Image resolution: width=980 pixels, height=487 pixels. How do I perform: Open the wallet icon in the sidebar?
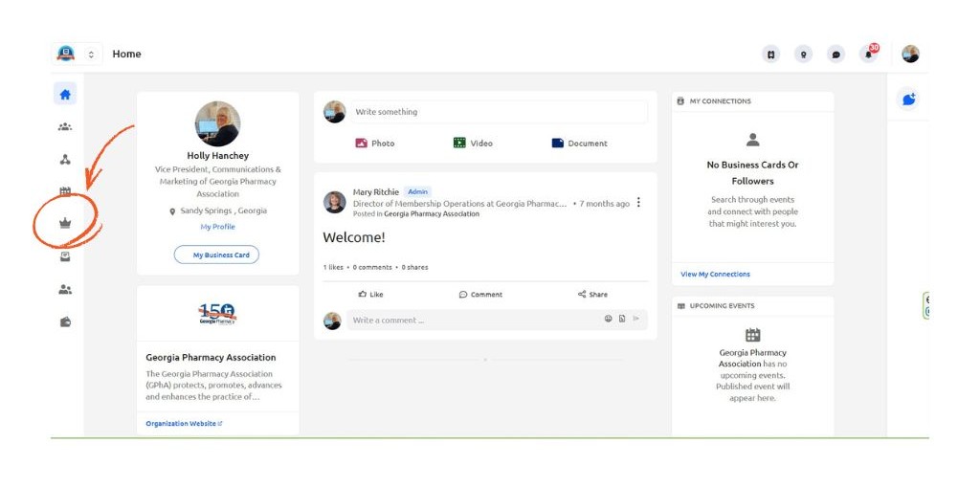tap(65, 321)
